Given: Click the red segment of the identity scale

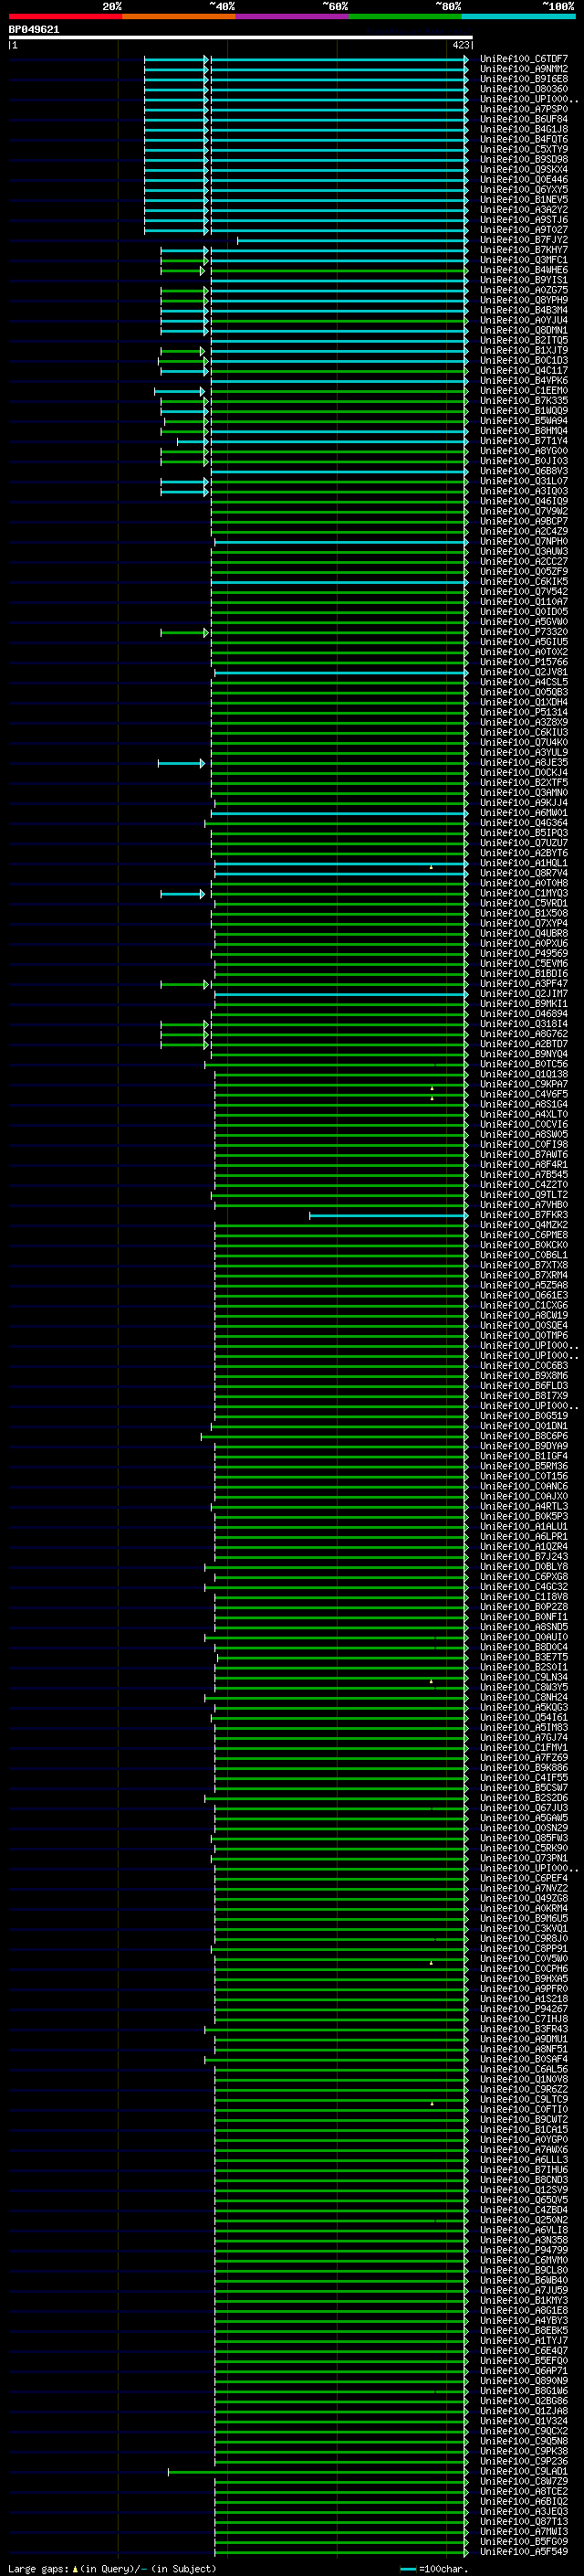Looking at the screenshot, I should (65, 16).
